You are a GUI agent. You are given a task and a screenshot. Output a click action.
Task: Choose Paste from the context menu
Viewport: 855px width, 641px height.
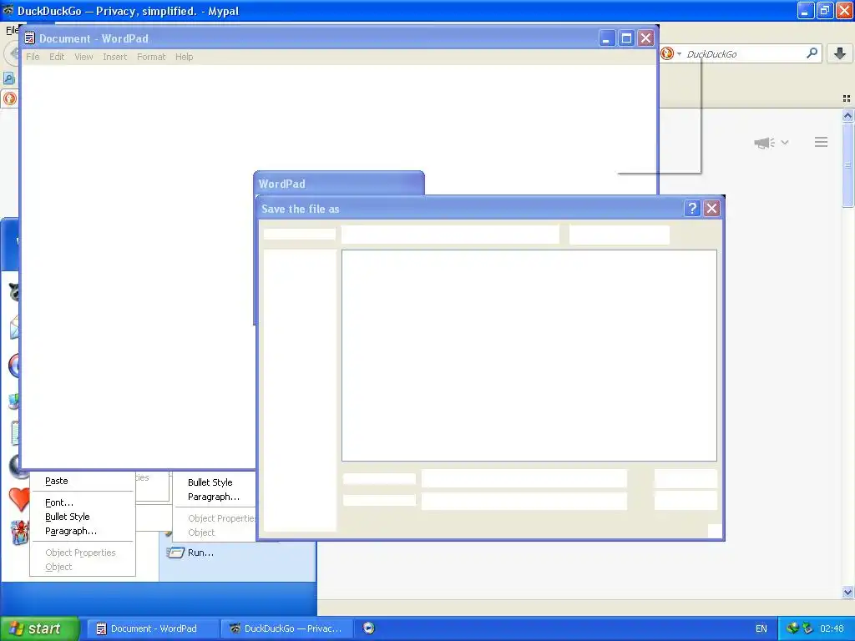click(57, 481)
